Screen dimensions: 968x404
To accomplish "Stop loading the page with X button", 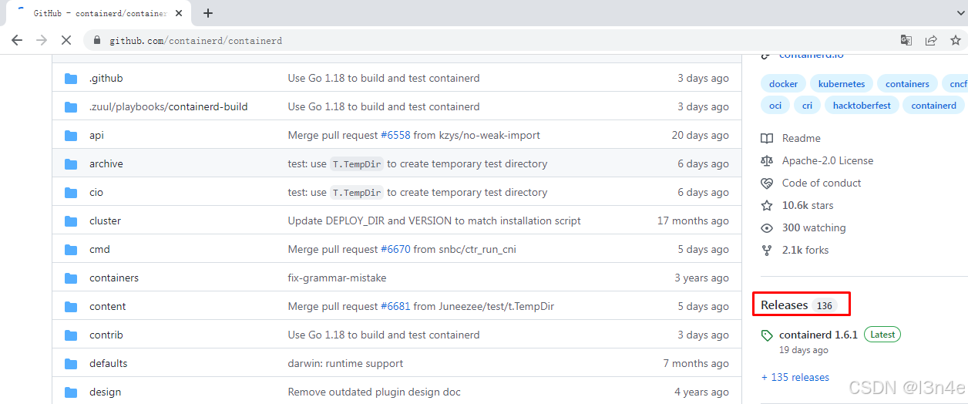I will (66, 40).
